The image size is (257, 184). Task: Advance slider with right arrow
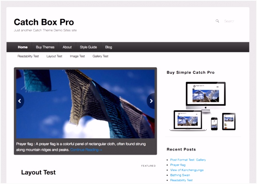click(x=151, y=101)
